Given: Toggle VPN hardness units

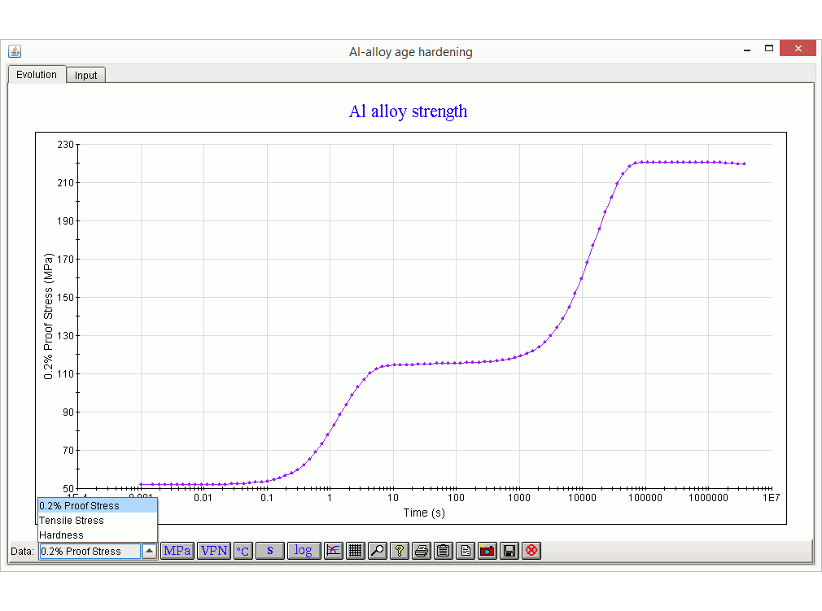Looking at the screenshot, I should pos(214,551).
